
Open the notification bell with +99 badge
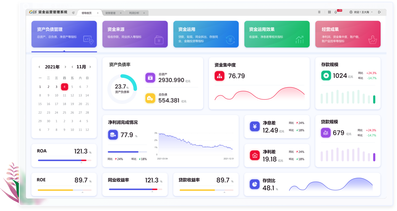point(336,12)
